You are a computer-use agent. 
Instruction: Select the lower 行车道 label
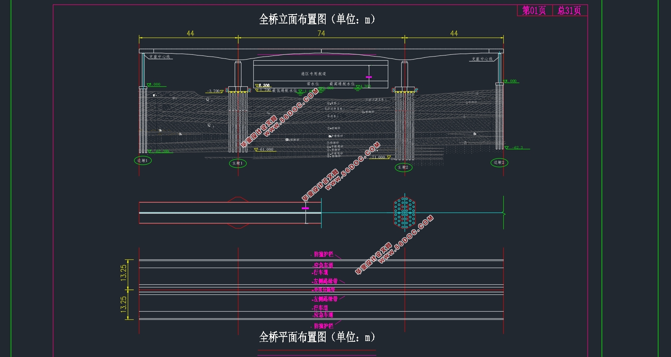click(320, 308)
